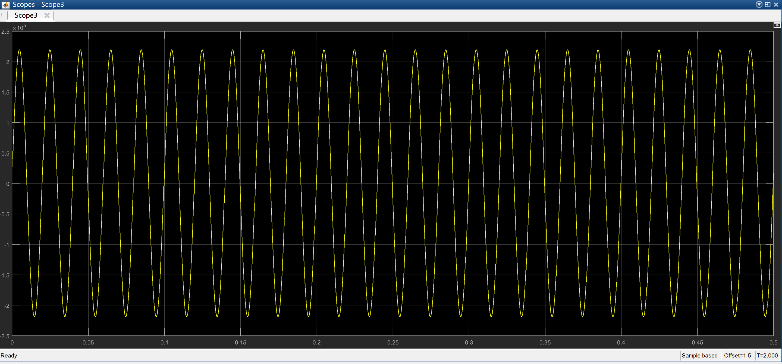Open the Show Scope Actions dropdown arrow
This screenshot has height=364, width=782.
759,5
